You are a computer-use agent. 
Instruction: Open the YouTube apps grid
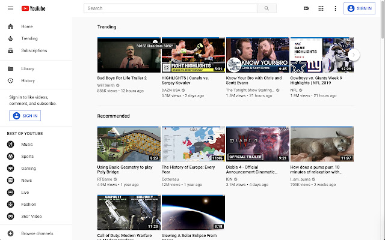click(321, 8)
